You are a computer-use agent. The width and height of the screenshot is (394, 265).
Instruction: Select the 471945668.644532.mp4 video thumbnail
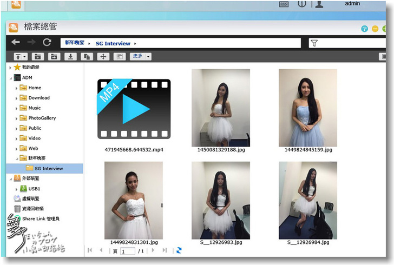coord(134,109)
